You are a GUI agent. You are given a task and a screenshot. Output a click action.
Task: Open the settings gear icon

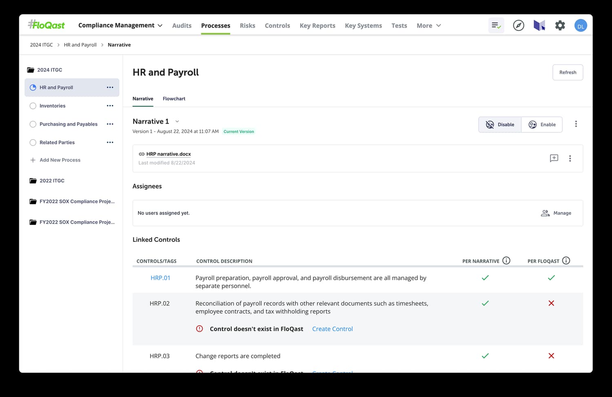pyautogui.click(x=560, y=25)
